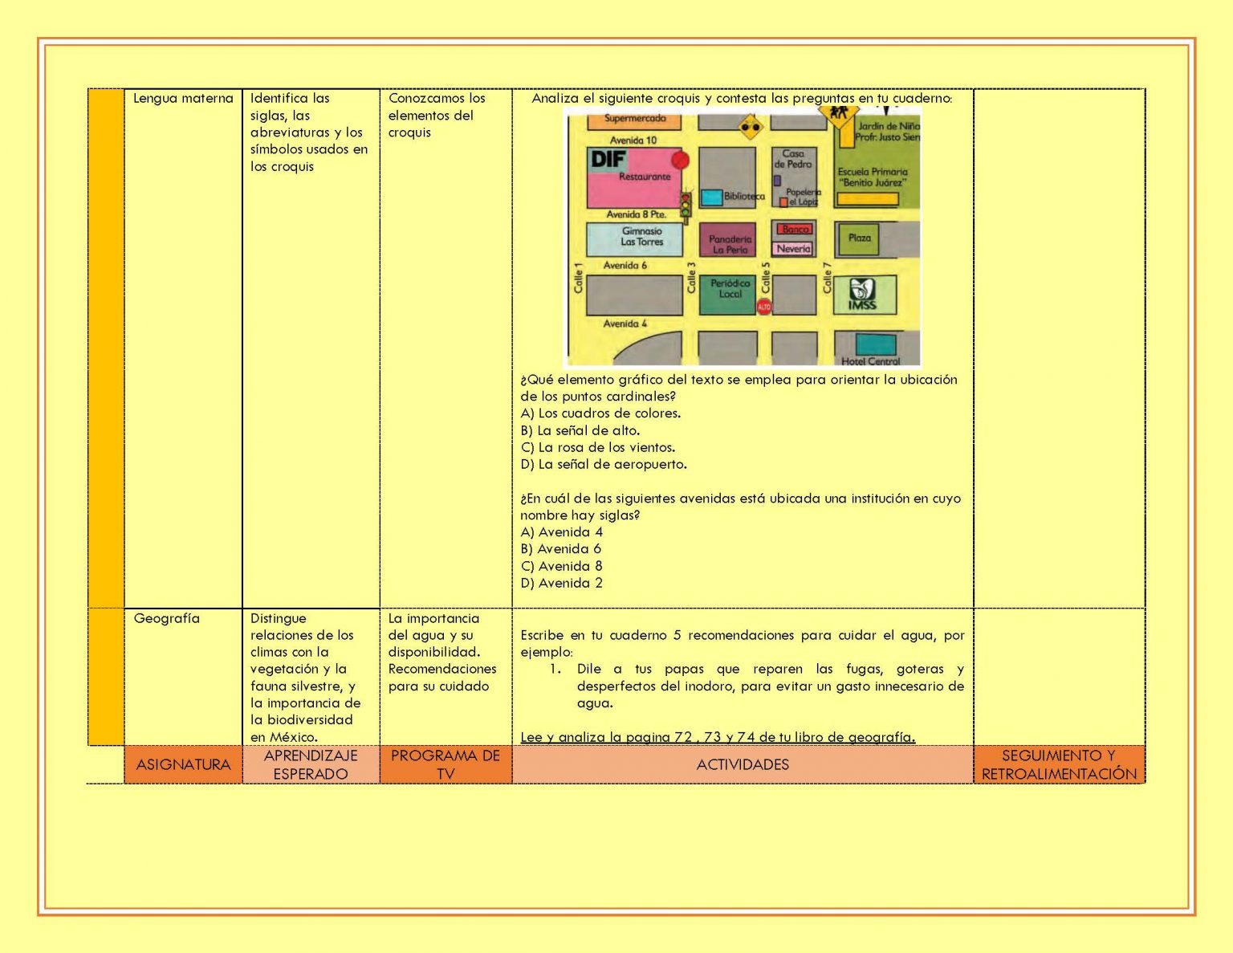
Task: Click the PROGRAMA DE TV header cell
Action: (445, 764)
